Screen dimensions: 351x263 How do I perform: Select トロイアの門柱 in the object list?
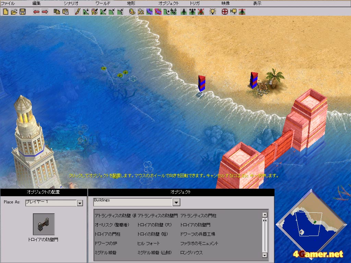pos(107,234)
